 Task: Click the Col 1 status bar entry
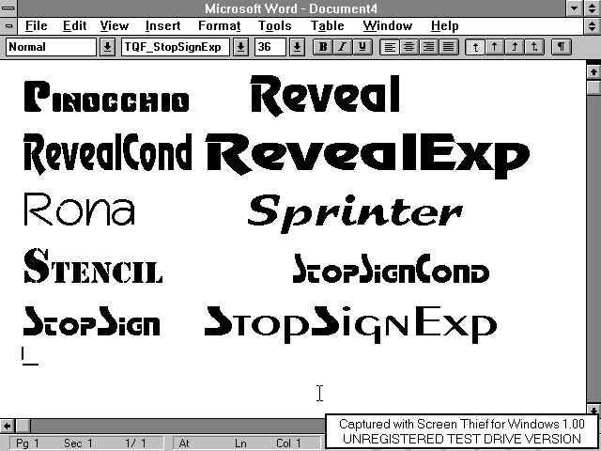288,443
